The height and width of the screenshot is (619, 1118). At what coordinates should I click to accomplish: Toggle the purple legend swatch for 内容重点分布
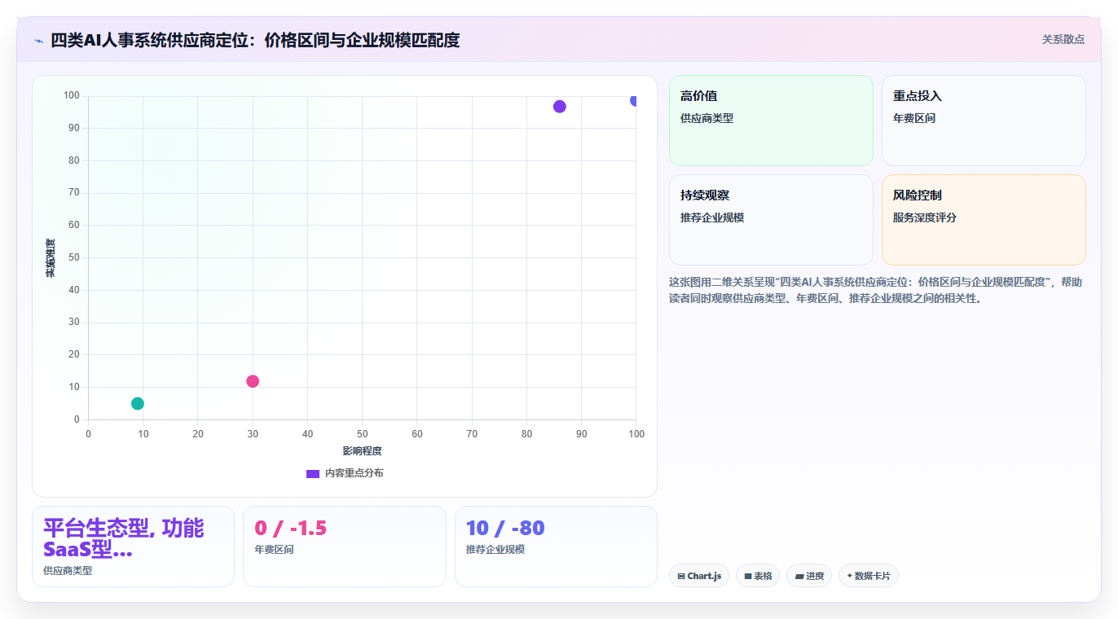[313, 473]
